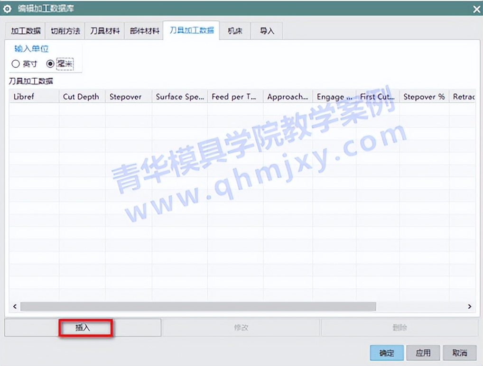The height and width of the screenshot is (366, 483).
Task: Click the 修改 button
Action: tap(241, 328)
